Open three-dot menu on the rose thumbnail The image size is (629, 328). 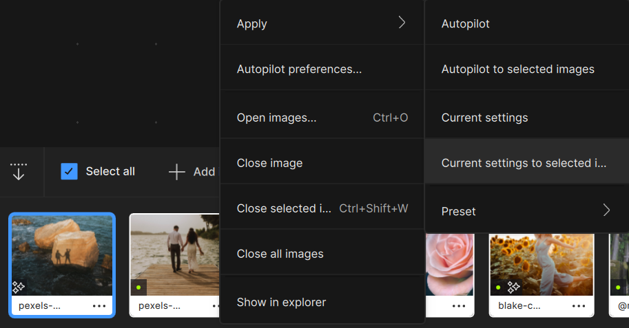459,306
